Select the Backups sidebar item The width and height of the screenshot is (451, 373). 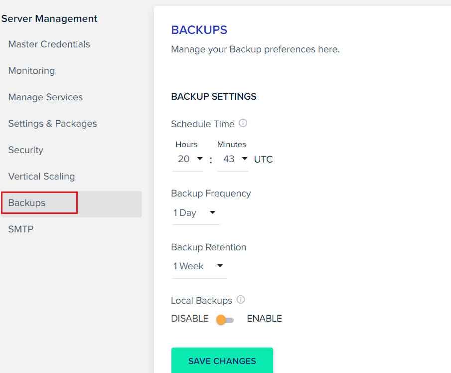[x=71, y=203]
